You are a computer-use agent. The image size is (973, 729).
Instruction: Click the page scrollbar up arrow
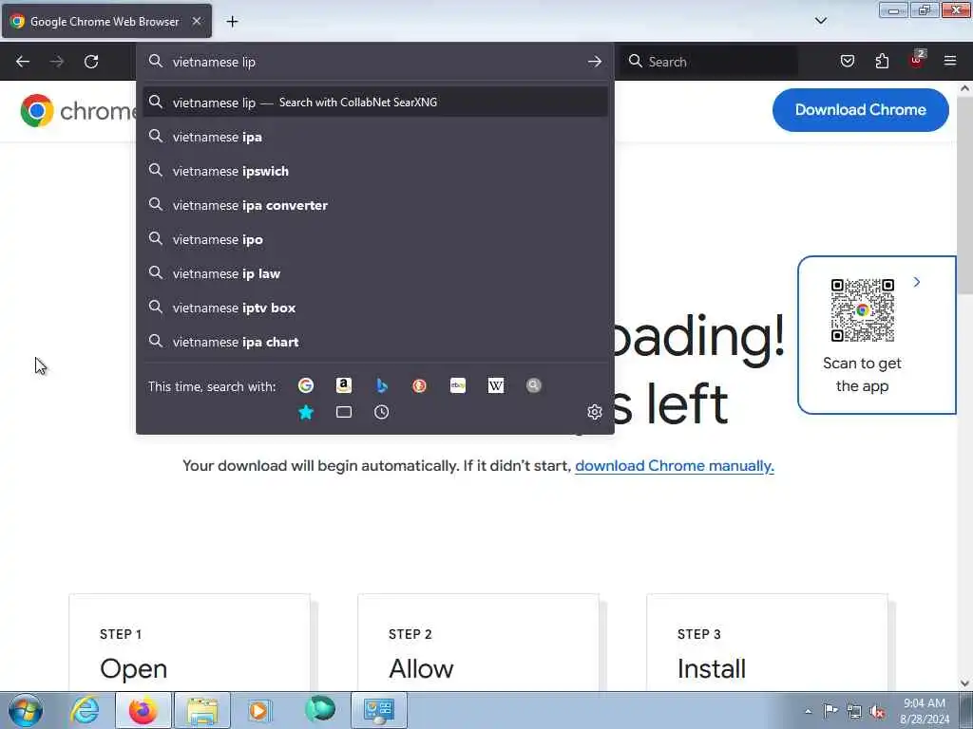click(965, 88)
